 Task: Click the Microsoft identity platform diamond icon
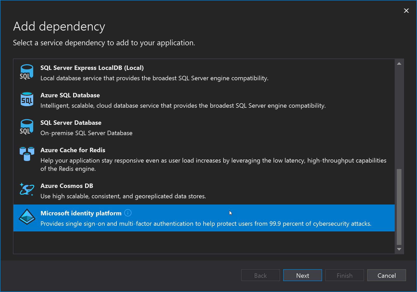(x=27, y=217)
